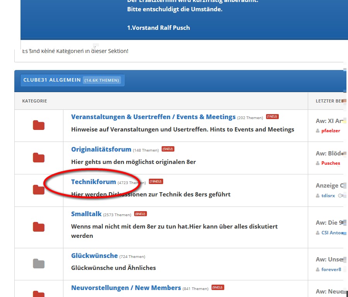
Task: Go to the Originalitätsforum category
Action: 101,149
